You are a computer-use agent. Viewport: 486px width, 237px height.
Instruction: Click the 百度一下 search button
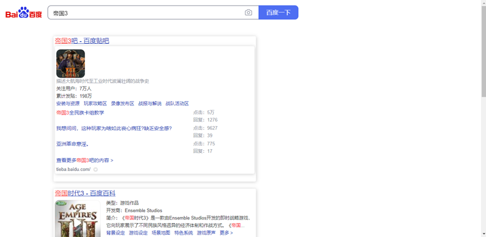(278, 13)
